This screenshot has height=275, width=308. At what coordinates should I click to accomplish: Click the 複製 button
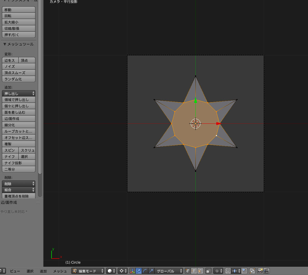(x=19, y=144)
